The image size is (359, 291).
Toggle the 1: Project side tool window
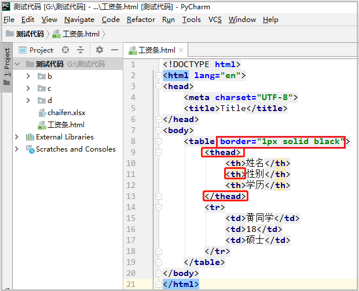pyautogui.click(x=7, y=67)
